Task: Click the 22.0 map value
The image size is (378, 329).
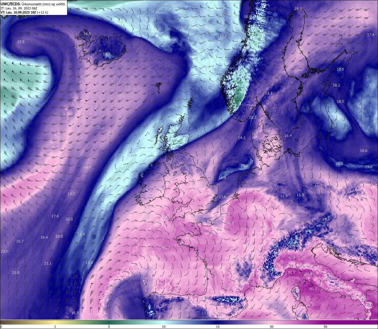Action: 69,219
